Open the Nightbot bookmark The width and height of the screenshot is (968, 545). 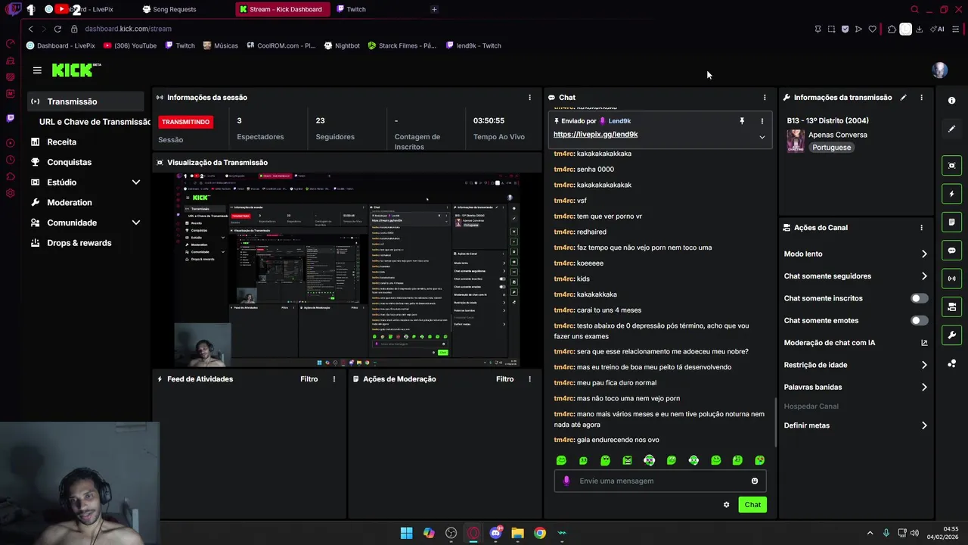(x=342, y=45)
